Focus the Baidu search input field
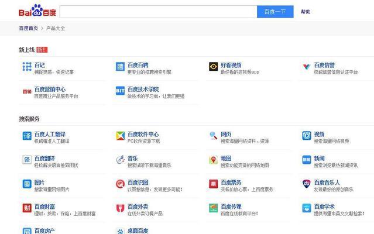Screen dimensions: 374x234 tap(159, 12)
